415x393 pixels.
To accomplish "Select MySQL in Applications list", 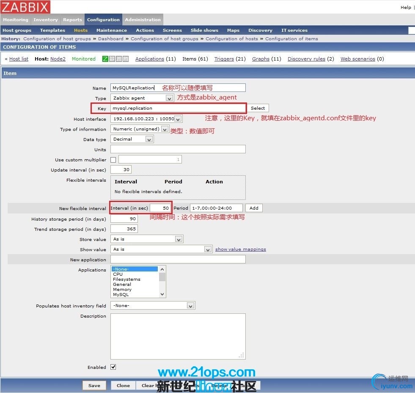I will (135, 294).
